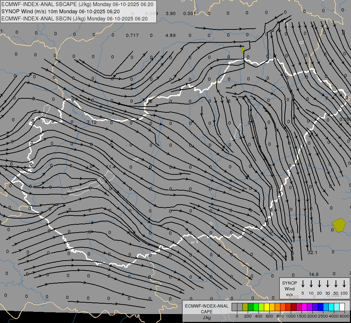Select the bright green CAPE legend swatch

click(256, 307)
